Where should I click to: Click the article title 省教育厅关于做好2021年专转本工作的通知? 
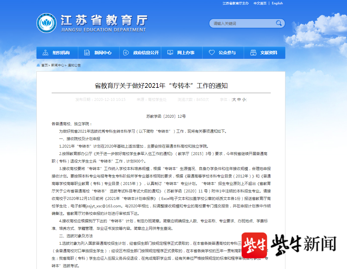[161, 86]
